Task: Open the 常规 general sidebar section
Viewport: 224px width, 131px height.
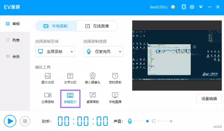Action: 15,24
